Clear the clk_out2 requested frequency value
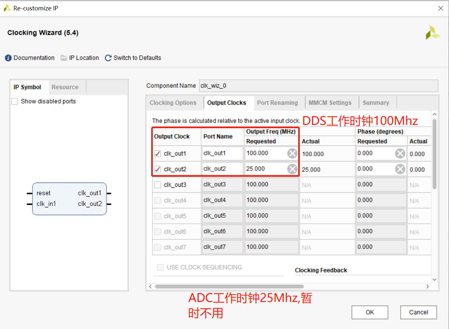The width and height of the screenshot is (449, 329). click(292, 169)
